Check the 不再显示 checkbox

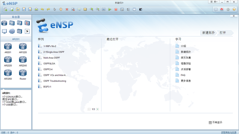click(210, 122)
